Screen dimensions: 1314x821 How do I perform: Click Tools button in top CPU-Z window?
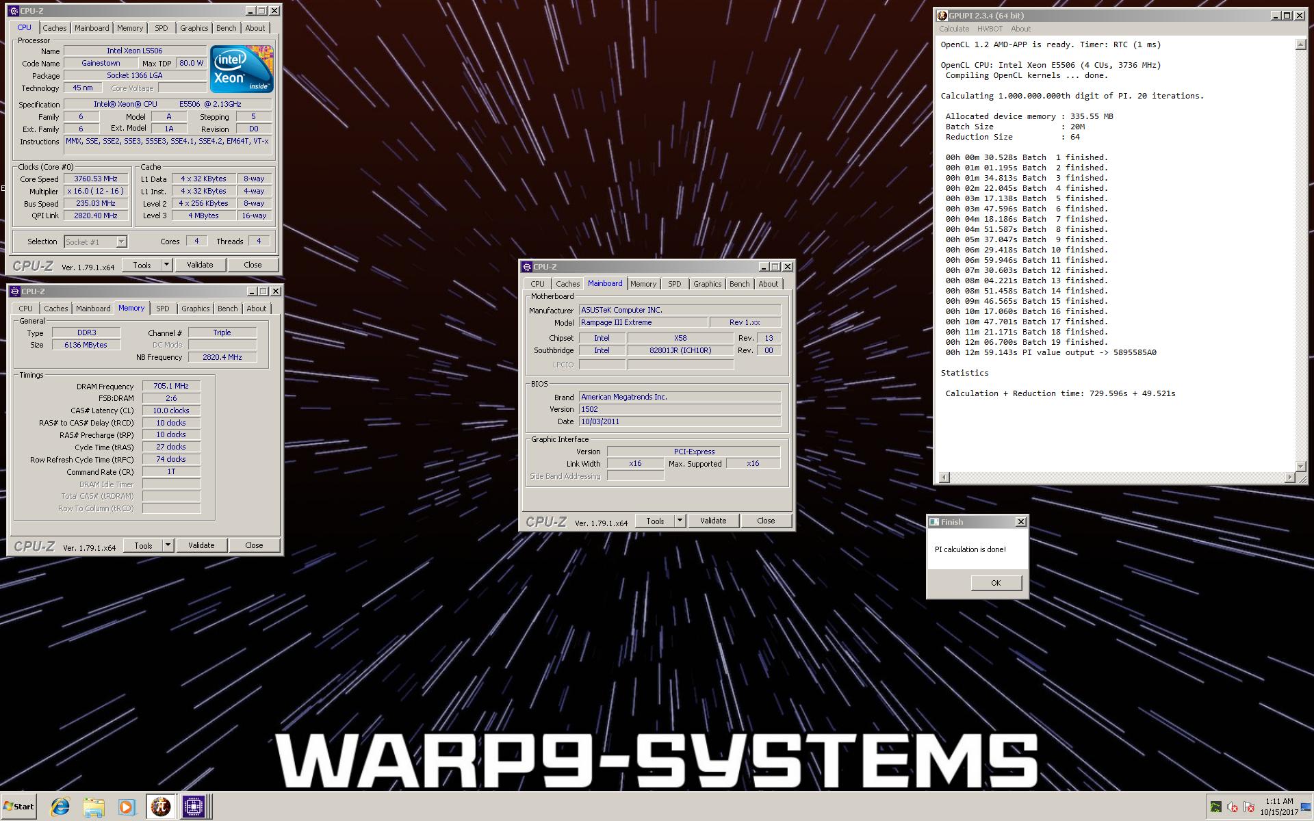[x=142, y=265]
